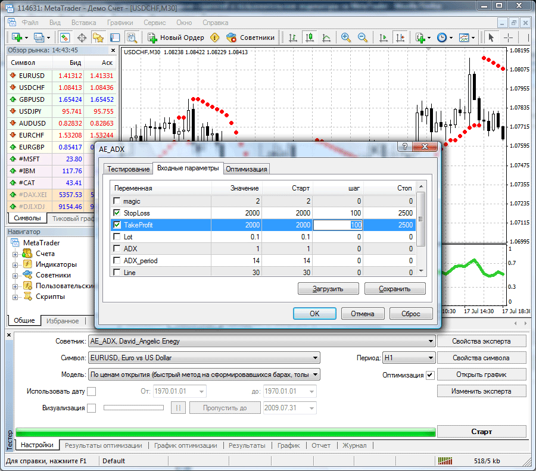Click the Сброс button
Image resolution: width=536 pixels, height=471 pixels.
[411, 313]
